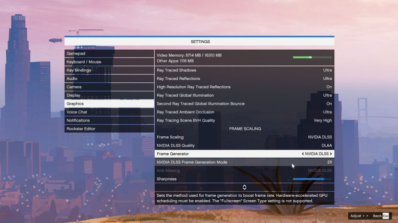Select the Camera settings category

109,87
